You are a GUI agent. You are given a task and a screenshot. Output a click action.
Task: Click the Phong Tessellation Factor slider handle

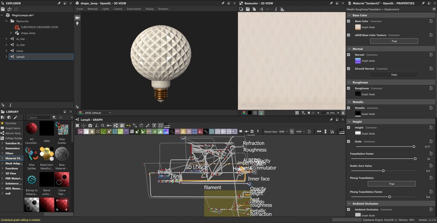pyautogui.click(x=390, y=197)
